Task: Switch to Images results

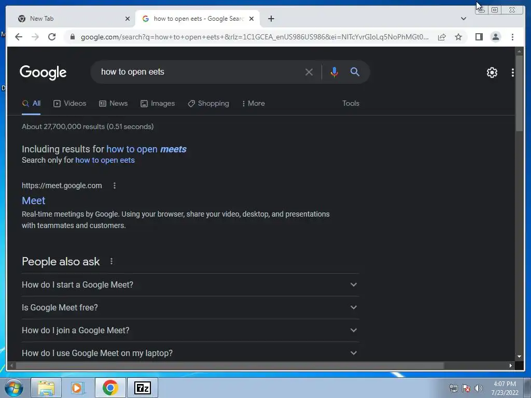Action: (x=158, y=103)
